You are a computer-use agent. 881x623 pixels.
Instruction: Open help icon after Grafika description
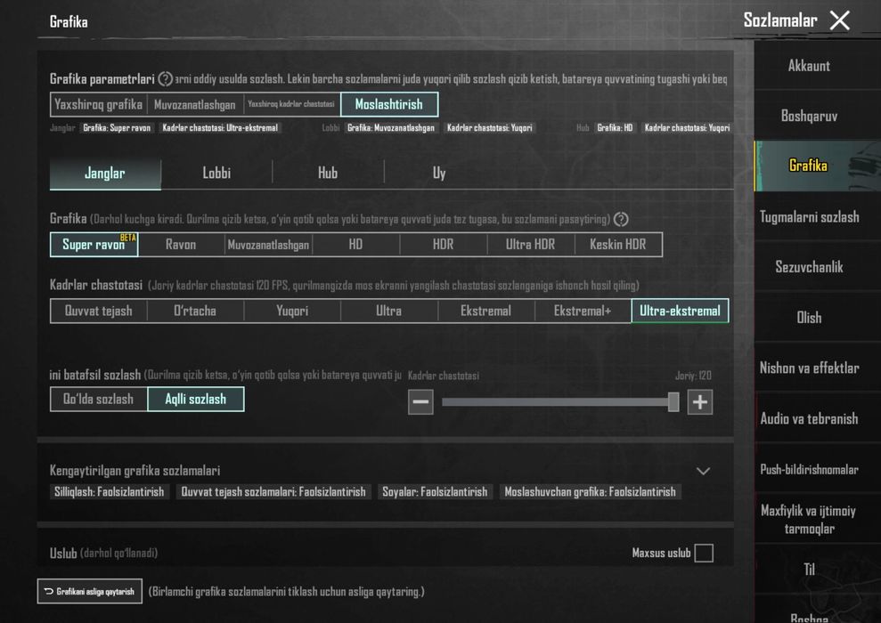[x=621, y=220]
